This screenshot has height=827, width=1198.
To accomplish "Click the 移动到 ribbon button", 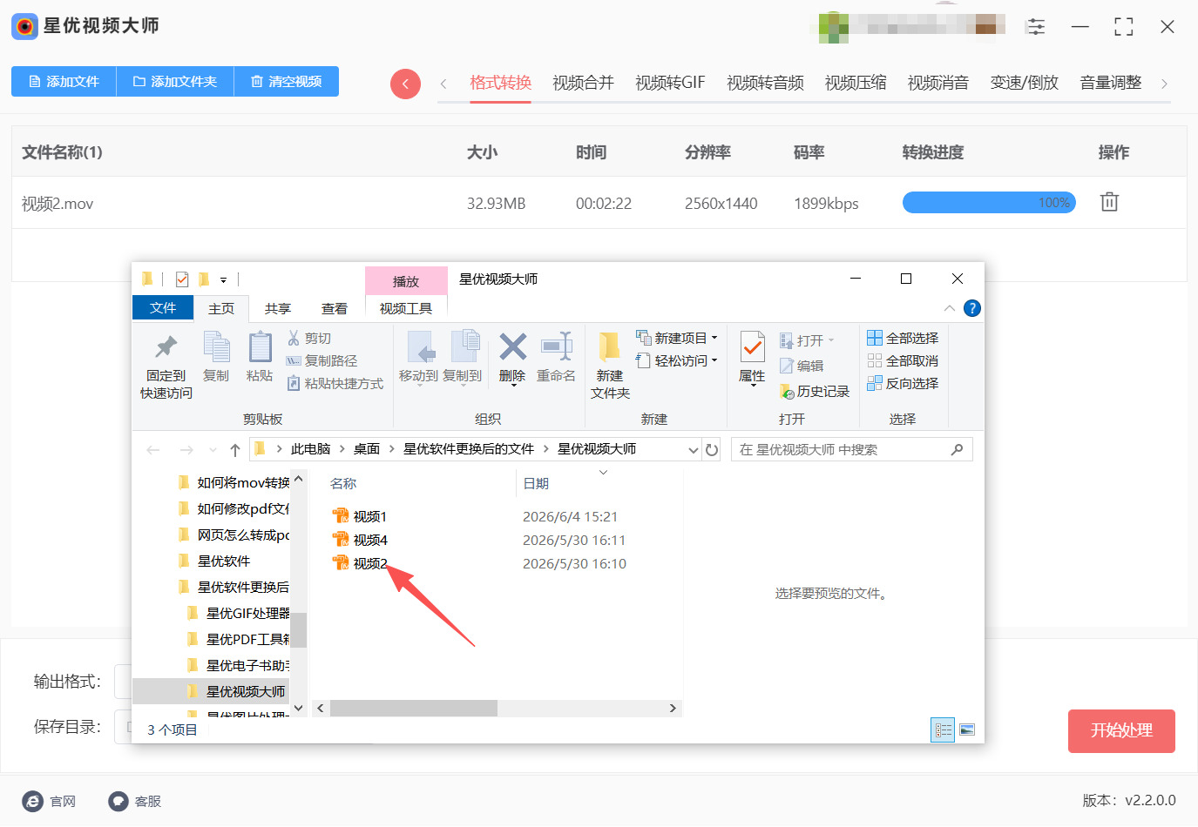I will (x=418, y=357).
